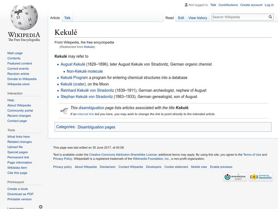Open Featured content
This screenshot has height=209, width=278.
20,63
